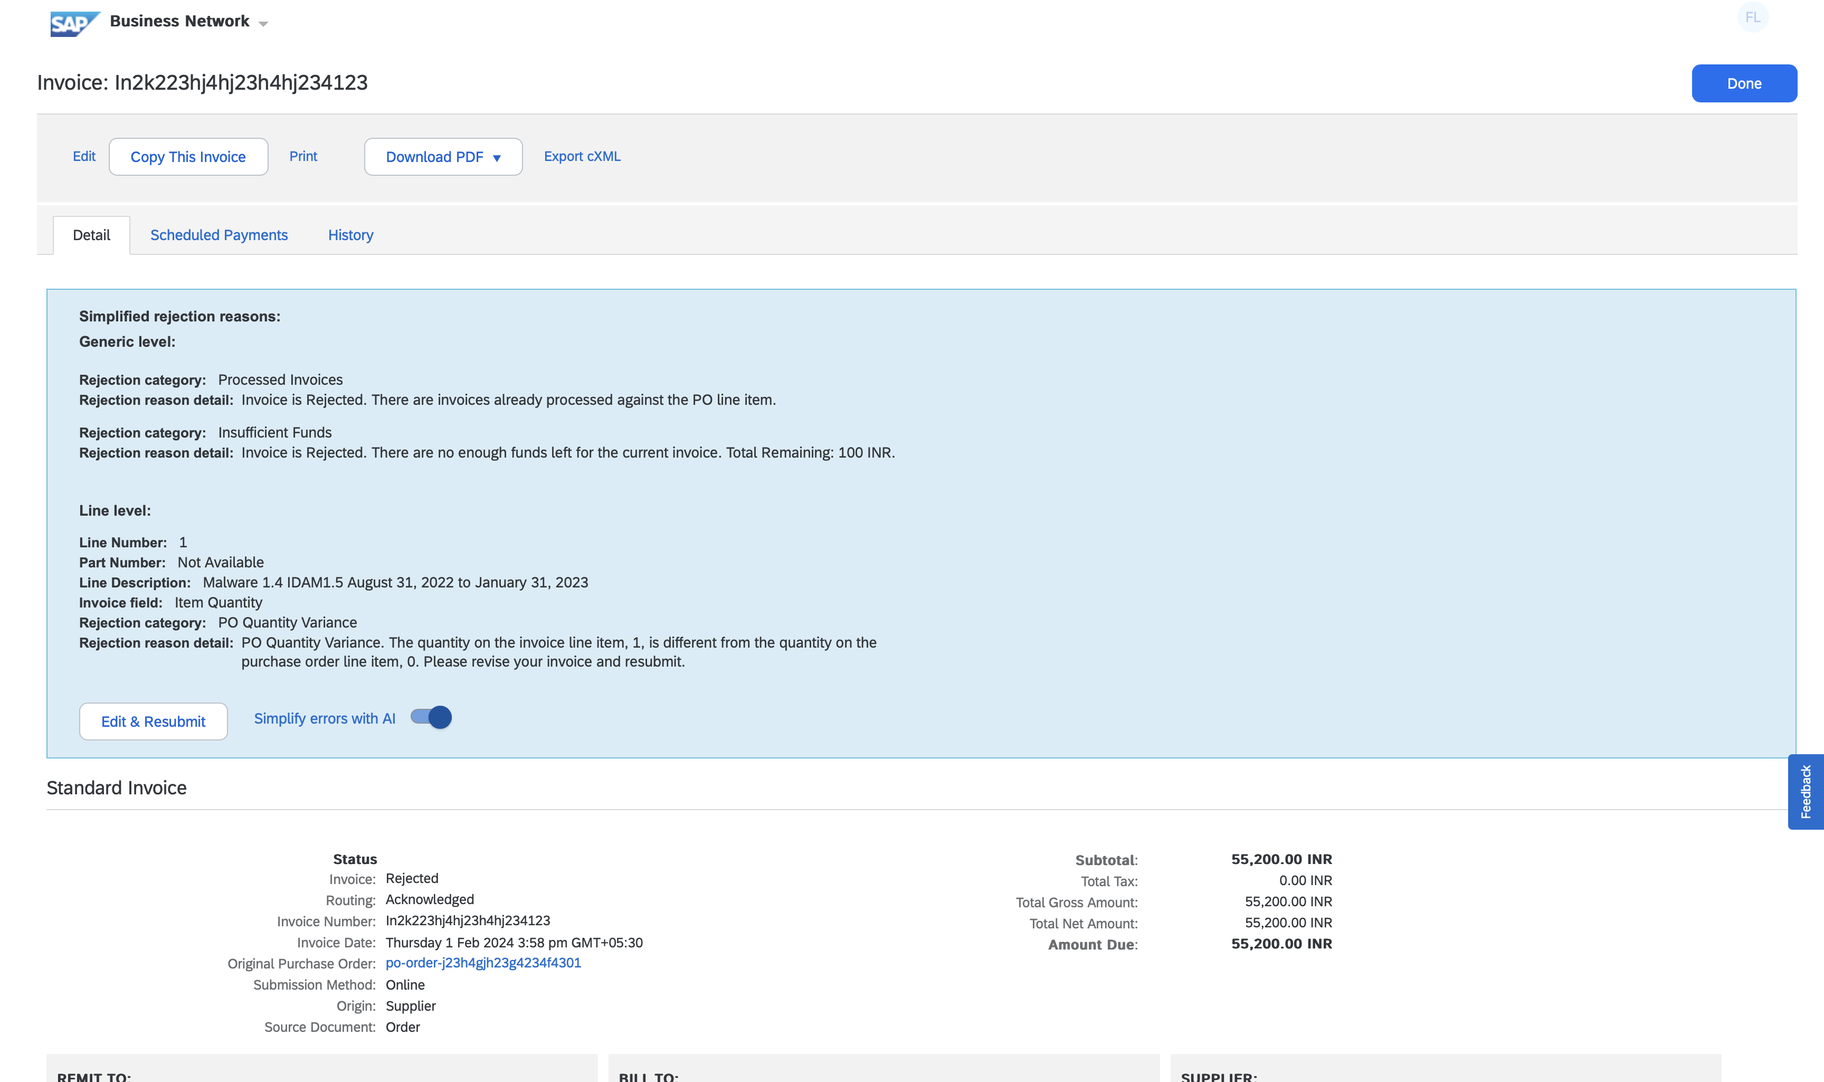Click the Export cXML link

[582, 156]
